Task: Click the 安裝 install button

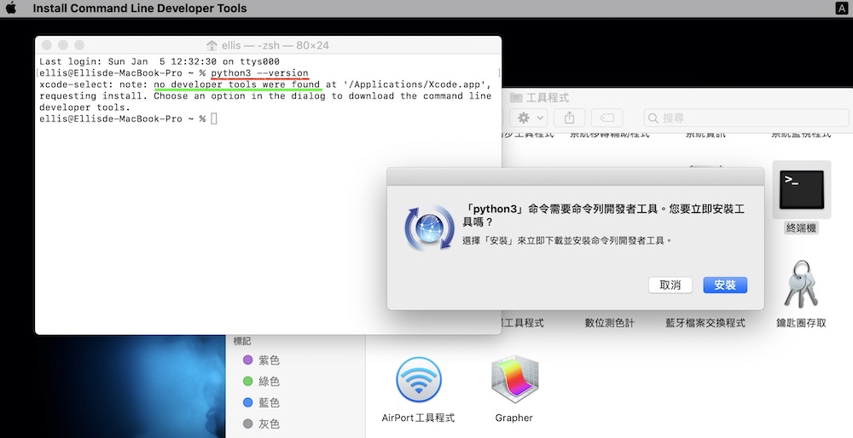Action: pyautogui.click(x=724, y=285)
